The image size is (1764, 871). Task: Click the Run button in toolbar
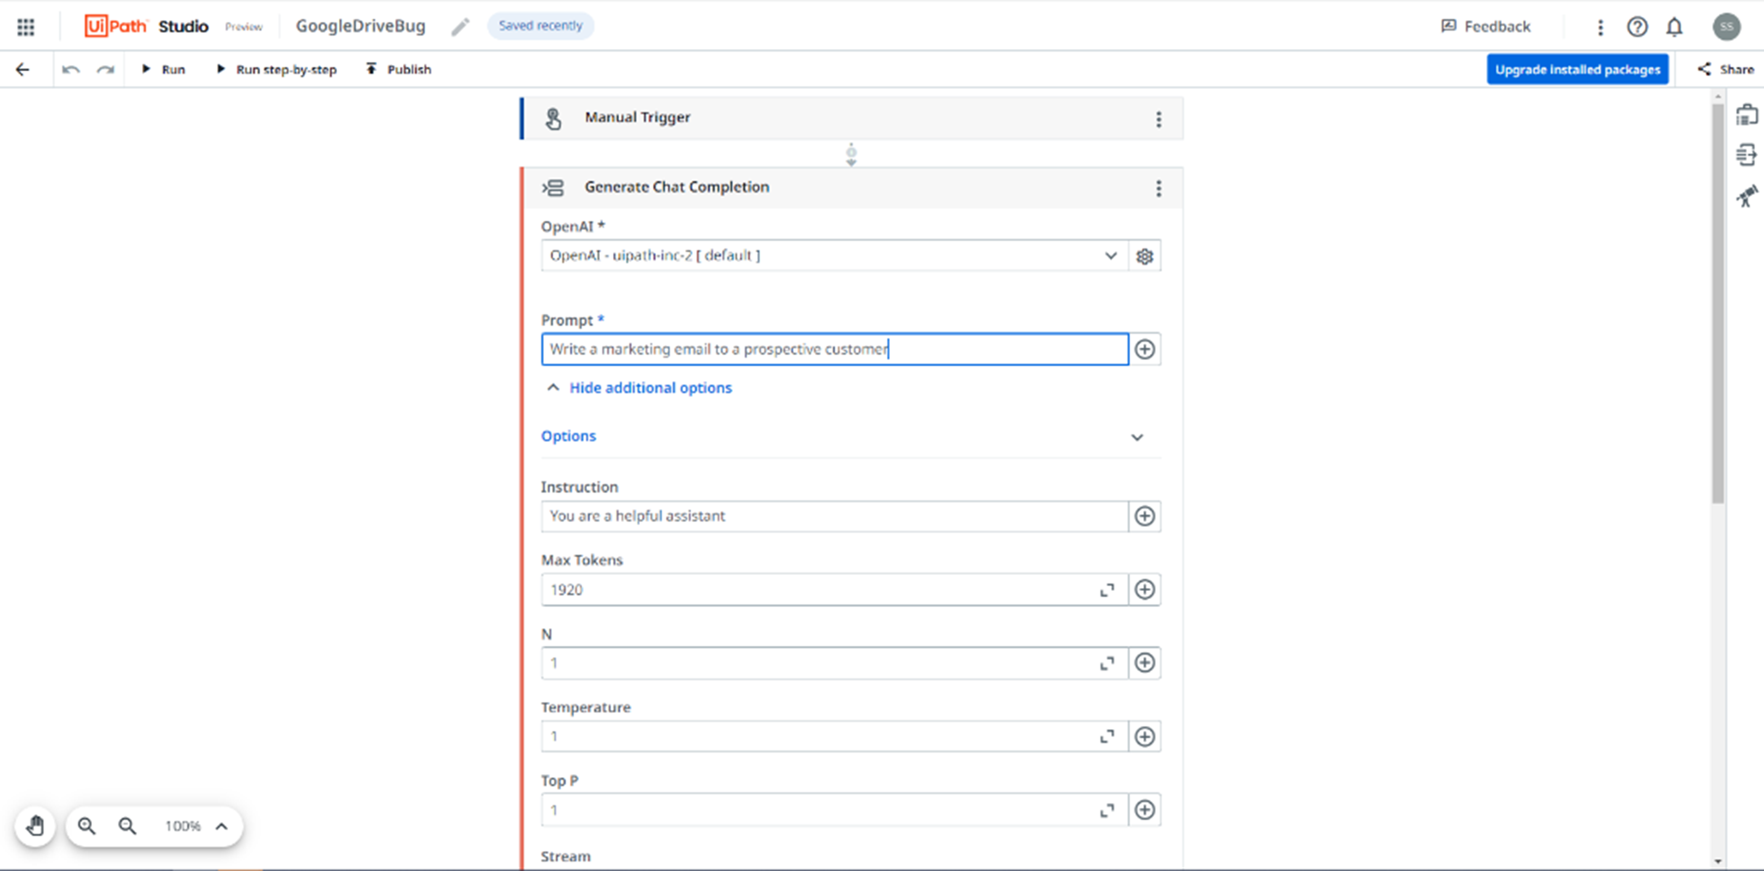163,69
